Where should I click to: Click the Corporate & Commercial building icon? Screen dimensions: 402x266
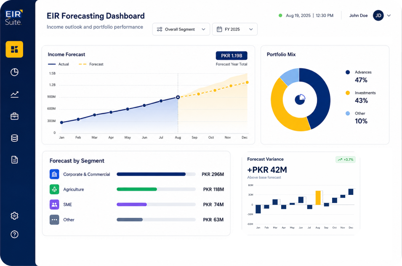tap(54, 174)
